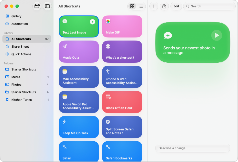Select Apple Vision Pro Accessibility Assistant shortcut

pos(79,102)
